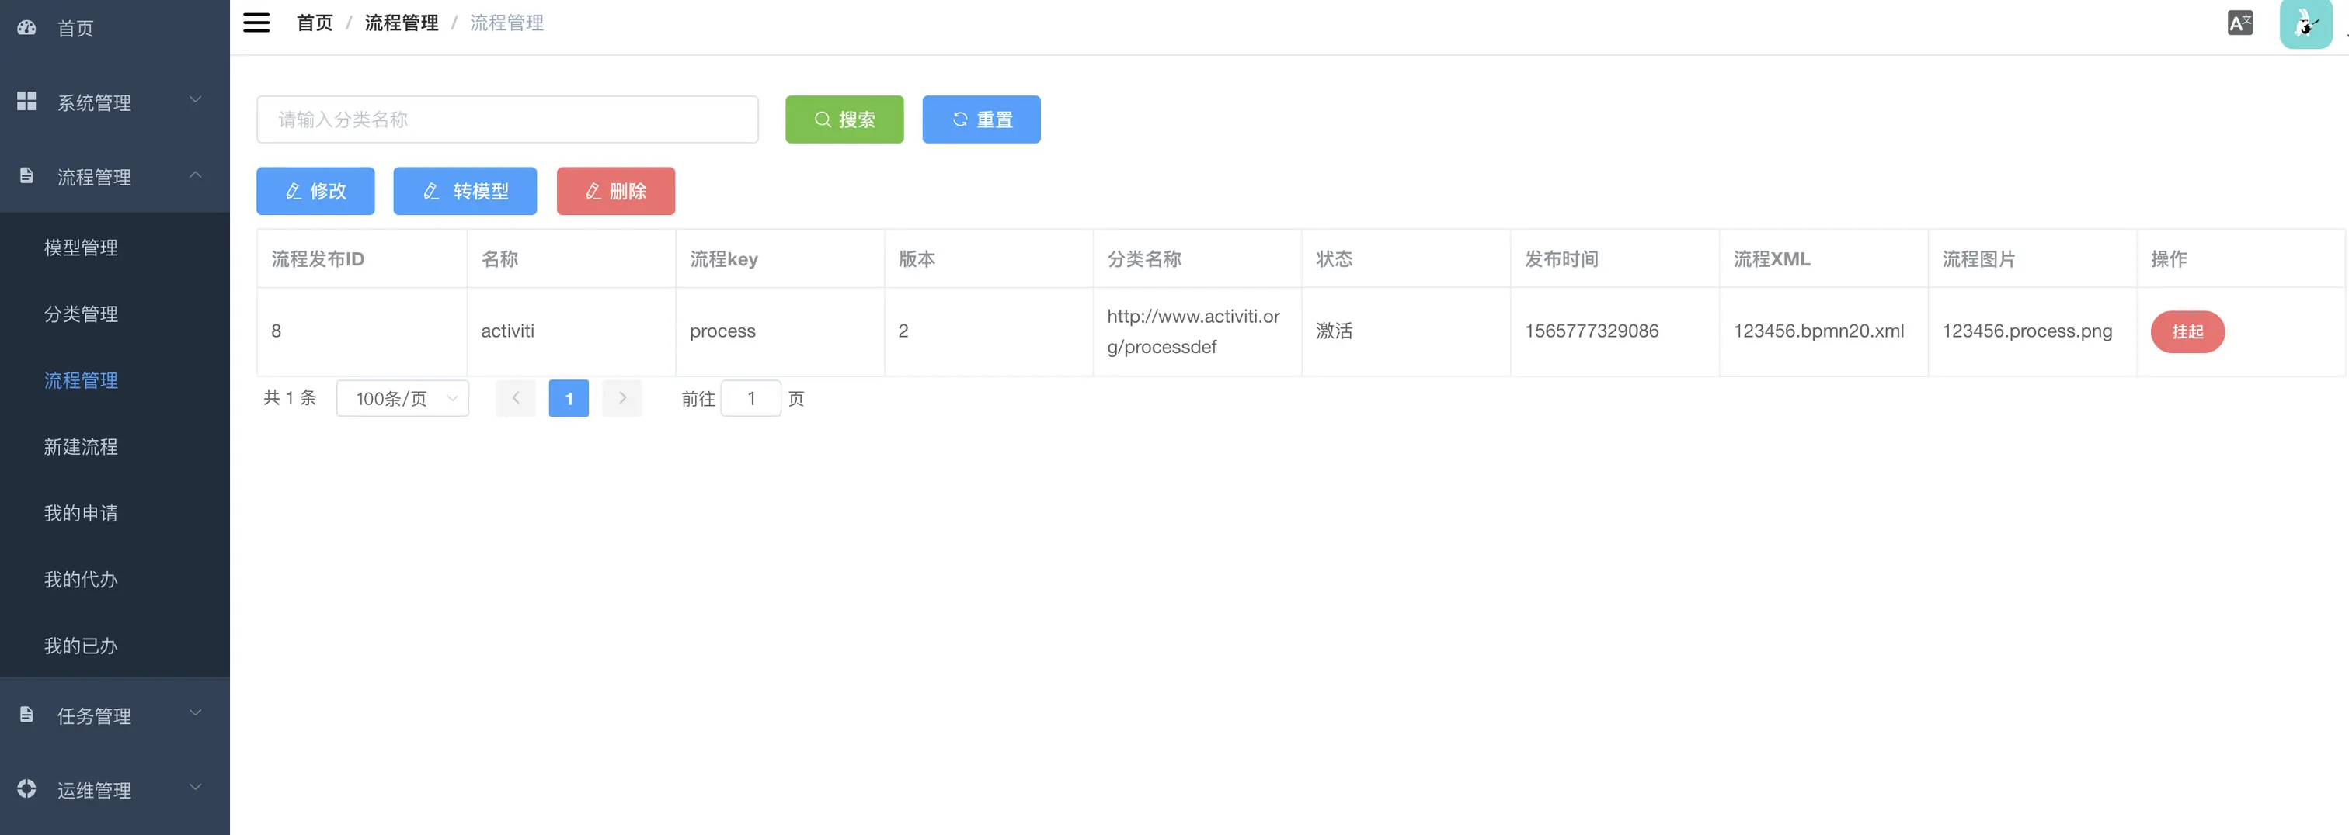2349x835 pixels.
Task: Go to the previous page arrow
Action: pos(515,398)
